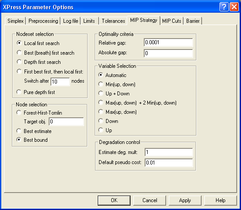The height and width of the screenshot is (210, 241).
Task: Click the Default pseudo cost field
Action: [169, 162]
